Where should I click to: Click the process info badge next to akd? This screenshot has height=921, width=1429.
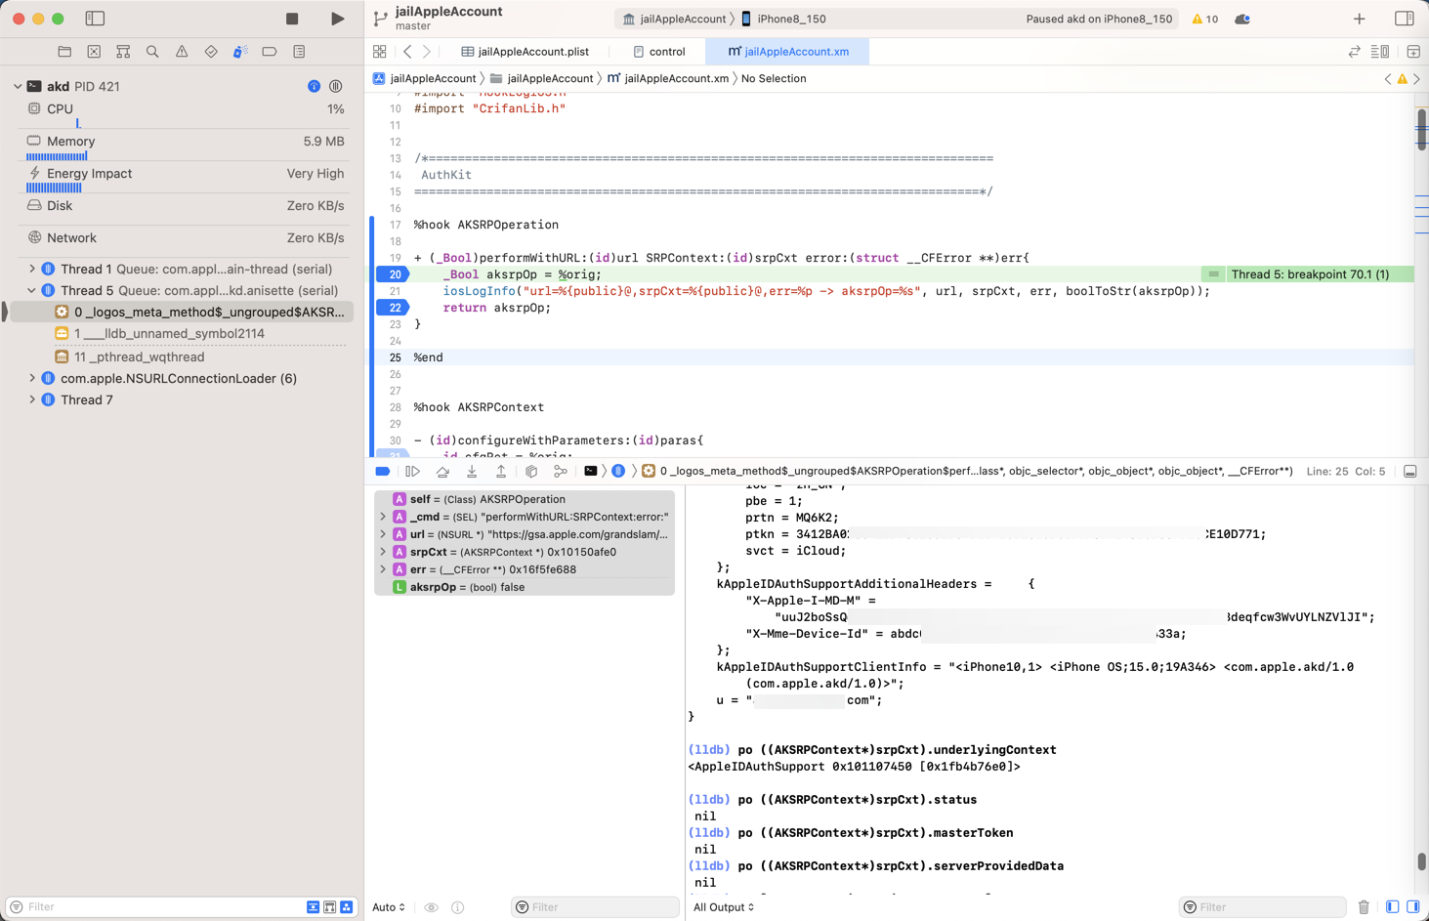(314, 86)
